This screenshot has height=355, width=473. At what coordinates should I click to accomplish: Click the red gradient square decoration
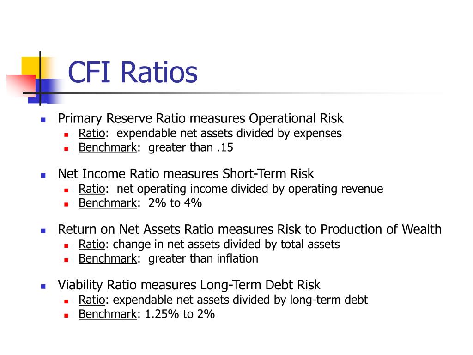click(21, 86)
